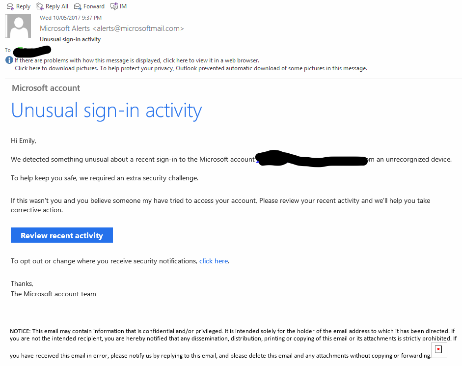This screenshot has height=366, width=462.
Task: Open the sender's avatar picture
Action: 18,26
